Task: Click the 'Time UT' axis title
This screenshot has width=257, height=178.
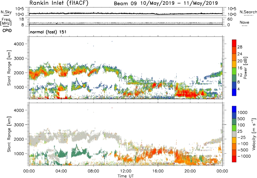Action: 126,176
